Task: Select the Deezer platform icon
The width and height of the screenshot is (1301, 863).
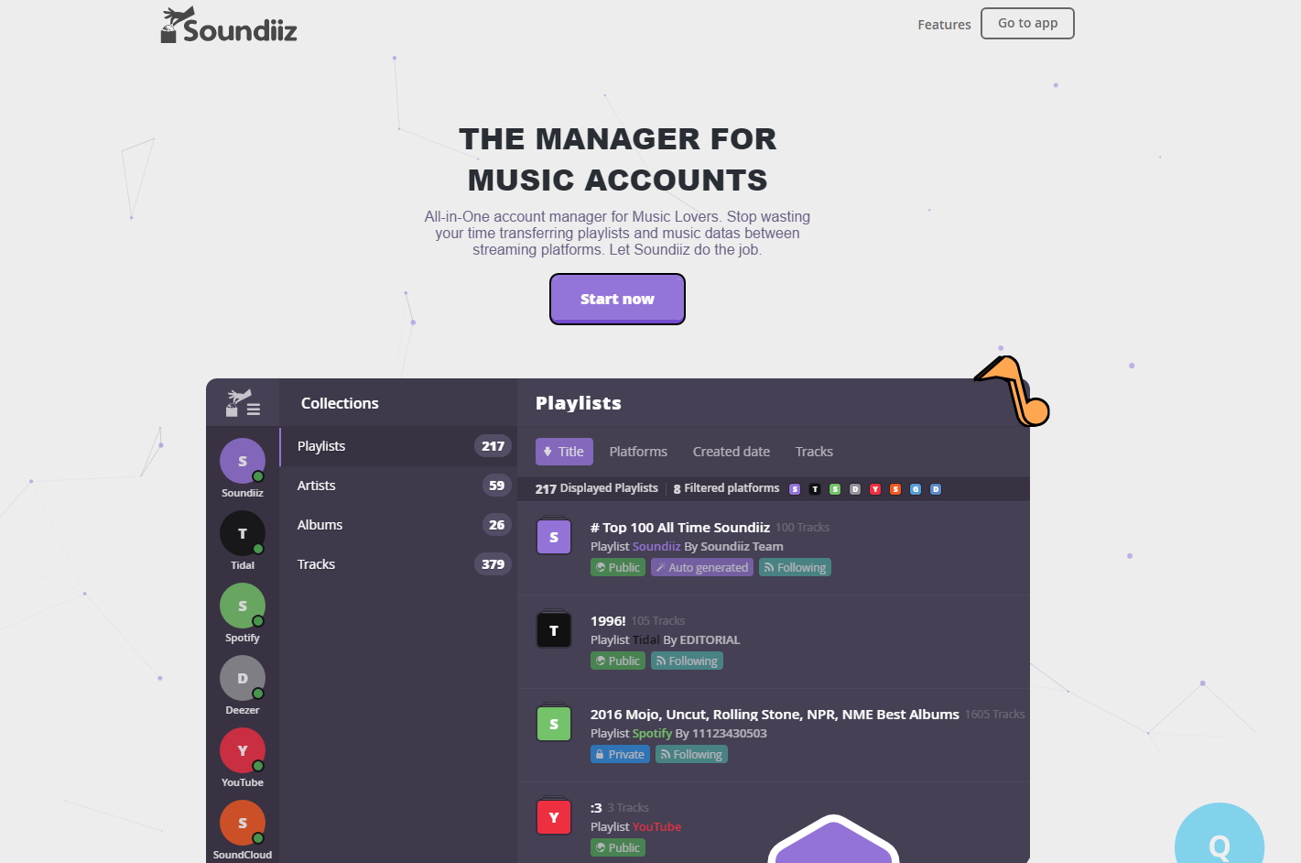Action: (x=243, y=677)
